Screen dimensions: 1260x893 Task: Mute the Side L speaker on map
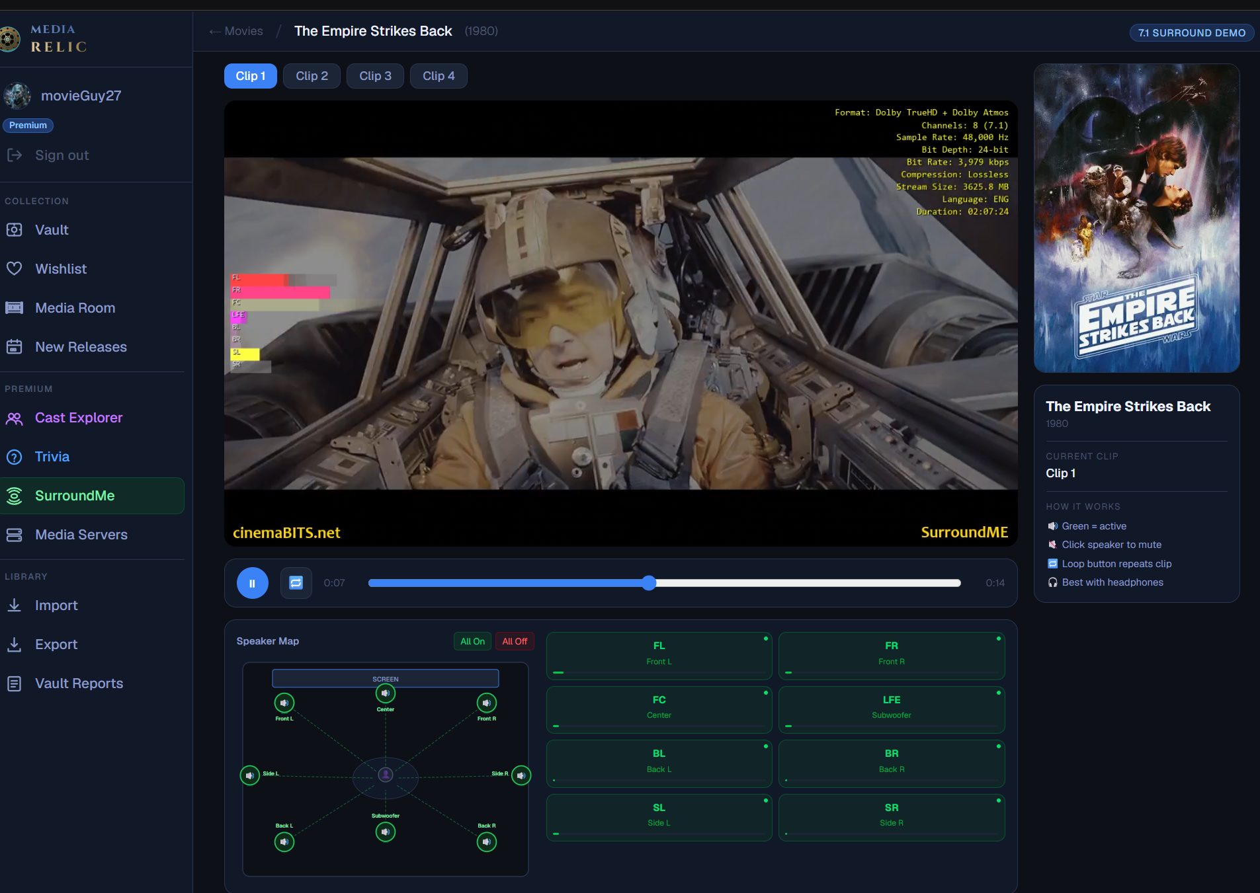[x=249, y=775]
